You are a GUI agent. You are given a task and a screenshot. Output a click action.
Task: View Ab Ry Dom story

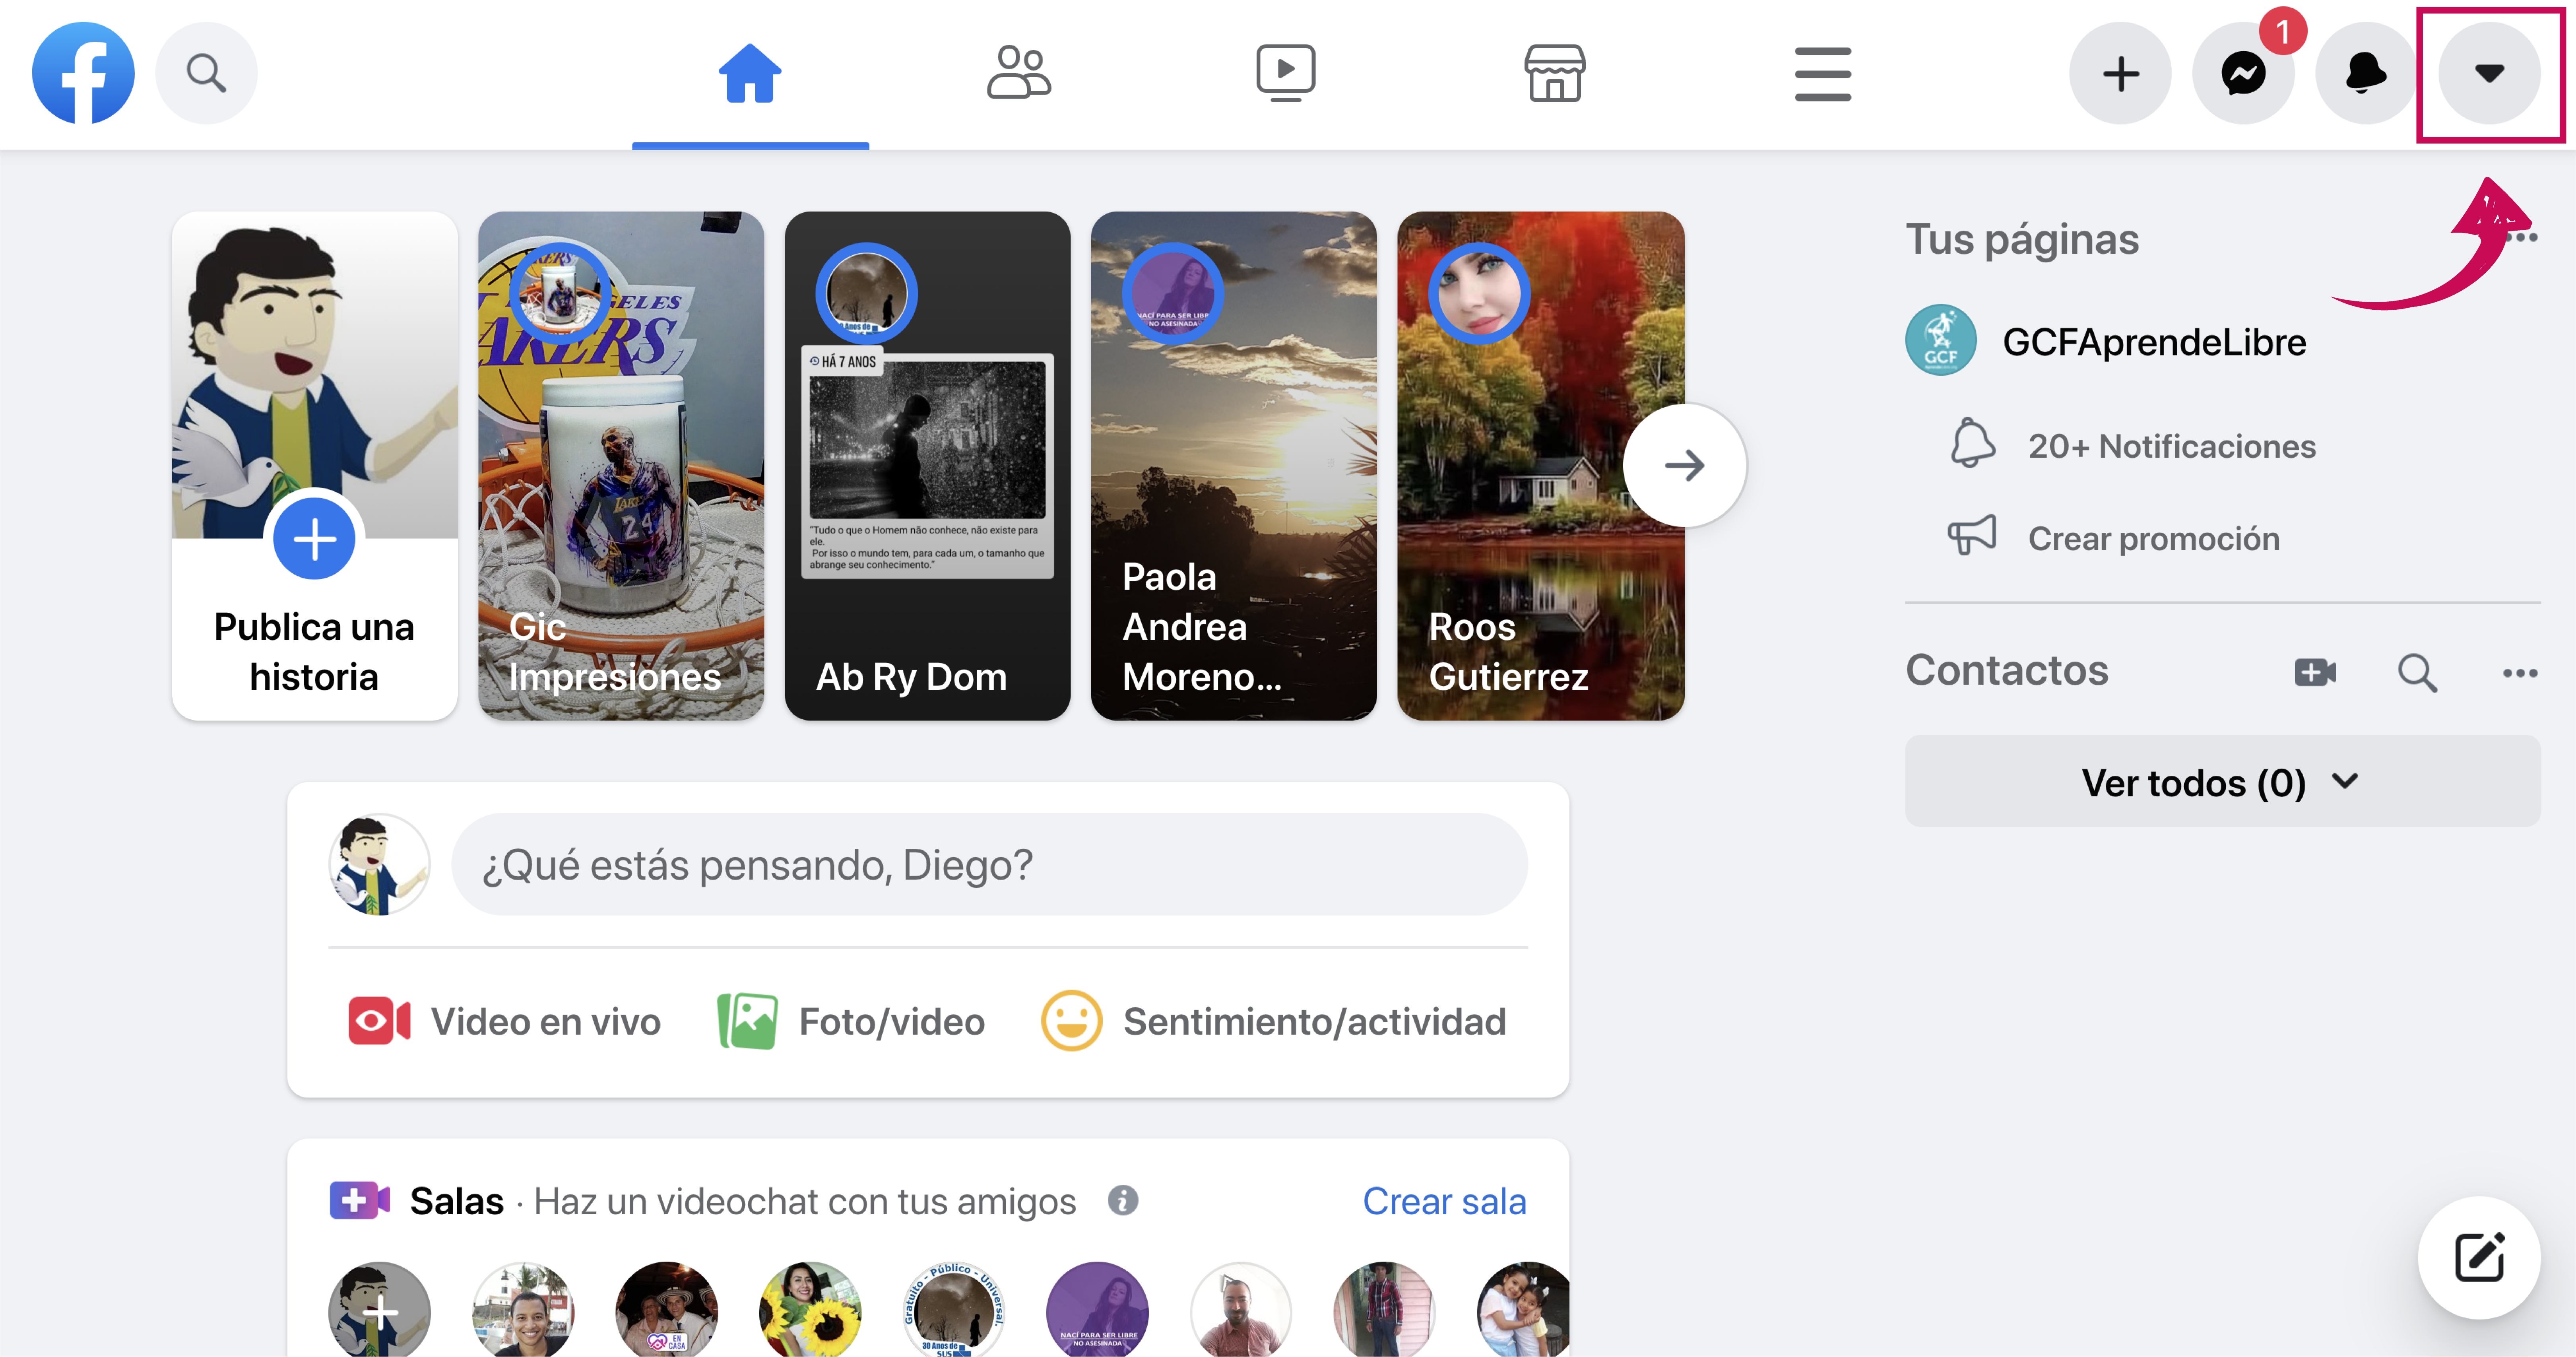[927, 466]
